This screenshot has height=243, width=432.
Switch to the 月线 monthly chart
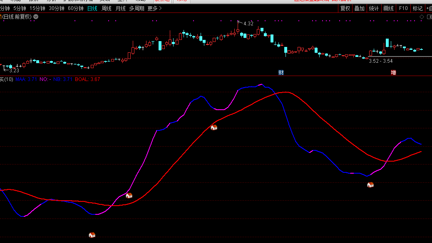coord(120,8)
